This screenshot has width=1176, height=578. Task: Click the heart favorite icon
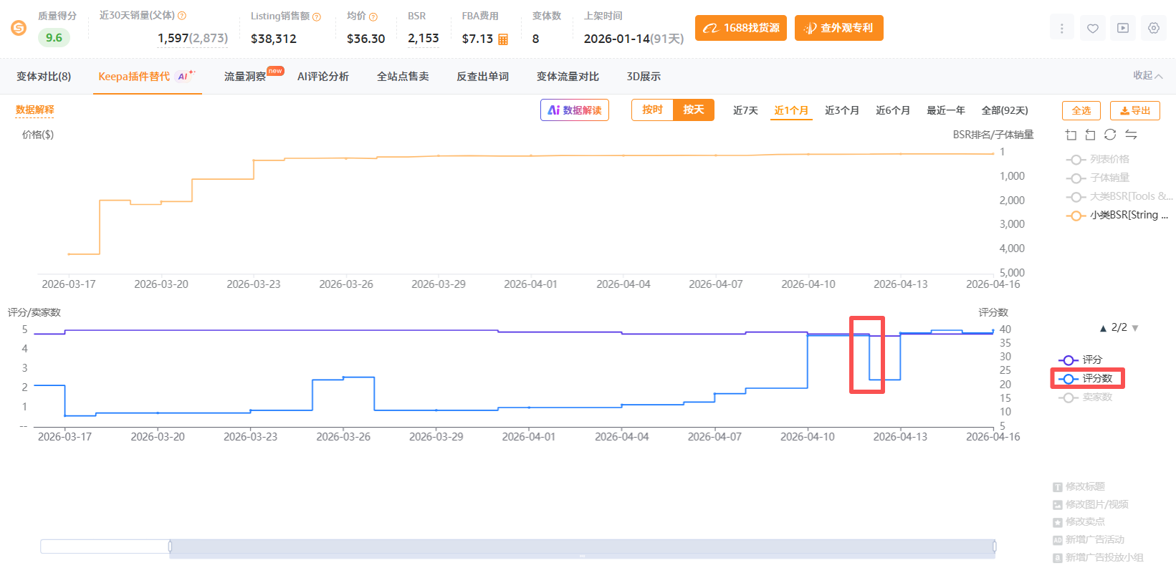click(1092, 28)
